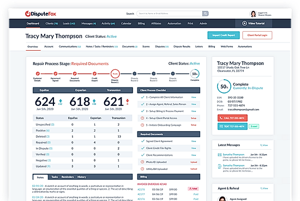Switch to the Account tab
This screenshot has height=201, width=300.
click(x=49, y=46)
